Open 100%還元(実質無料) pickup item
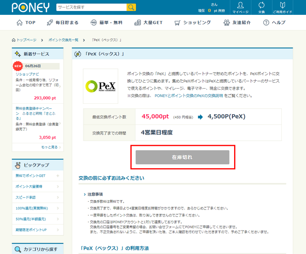Viewport: 306px width, 254px height. point(37,208)
